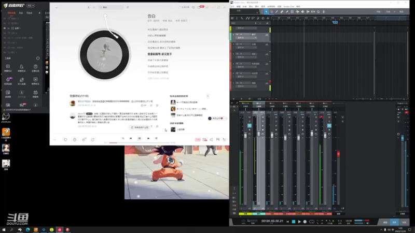The width and height of the screenshot is (415, 233).
Task: Switch to 混音 tab at Studio One bottom right
Action: click(x=394, y=223)
